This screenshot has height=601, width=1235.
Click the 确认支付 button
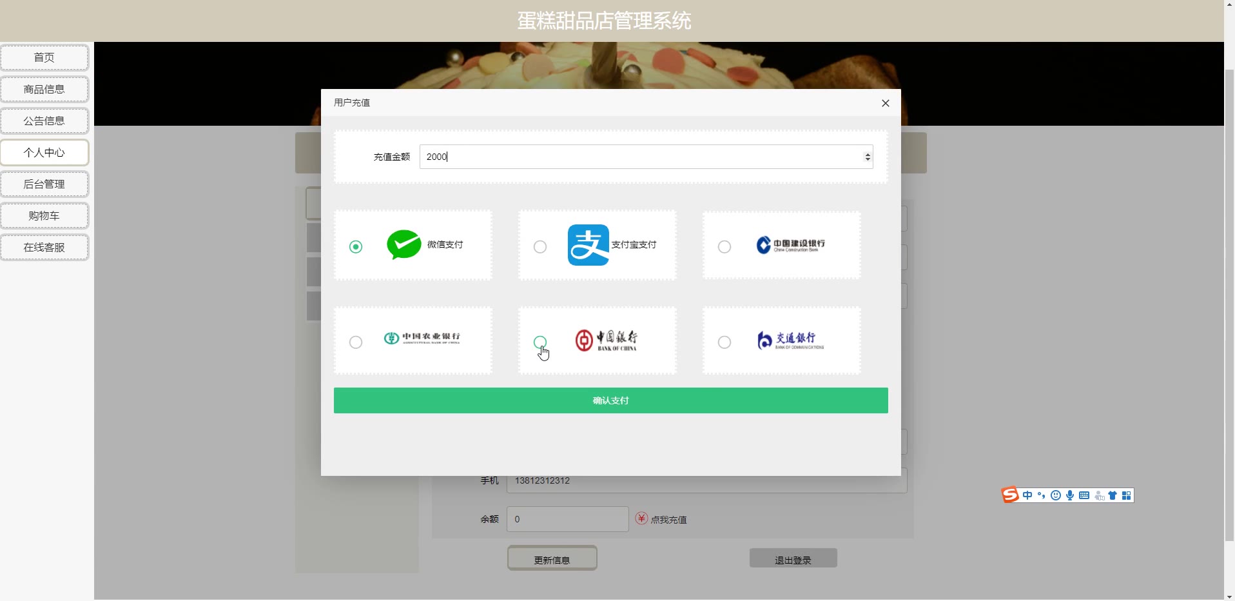coord(611,400)
